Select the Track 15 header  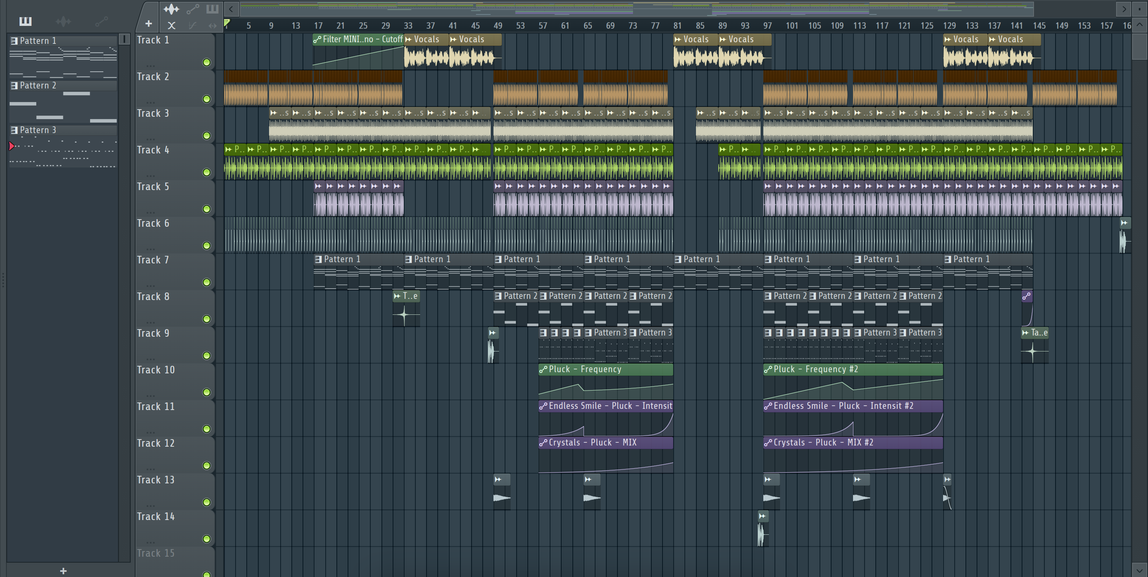(x=175, y=562)
